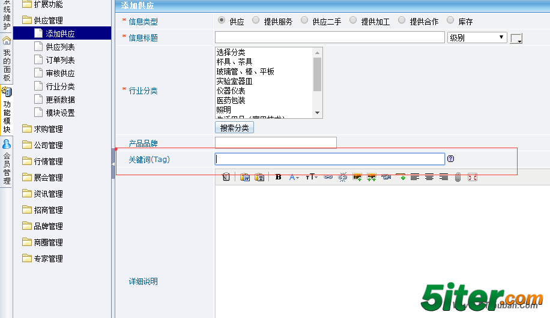Select 仪器仪表 in category list
The height and width of the screenshot is (318, 550).
coord(231,91)
